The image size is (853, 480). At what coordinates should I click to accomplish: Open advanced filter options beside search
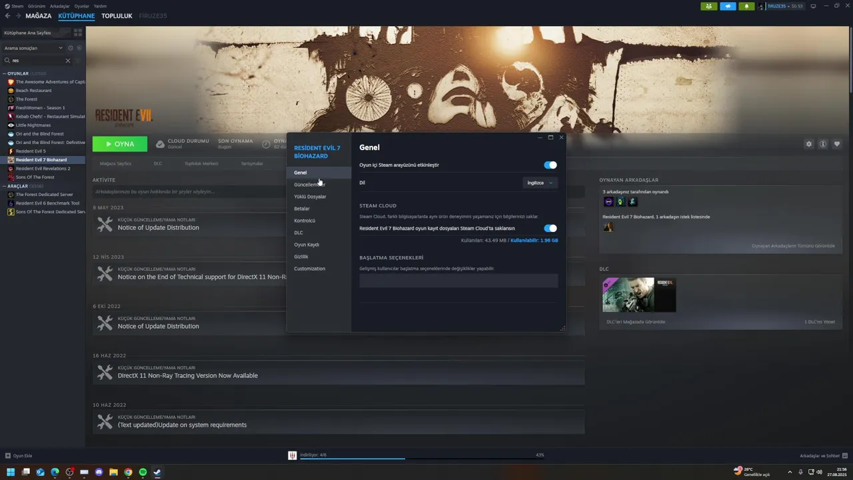(78, 61)
